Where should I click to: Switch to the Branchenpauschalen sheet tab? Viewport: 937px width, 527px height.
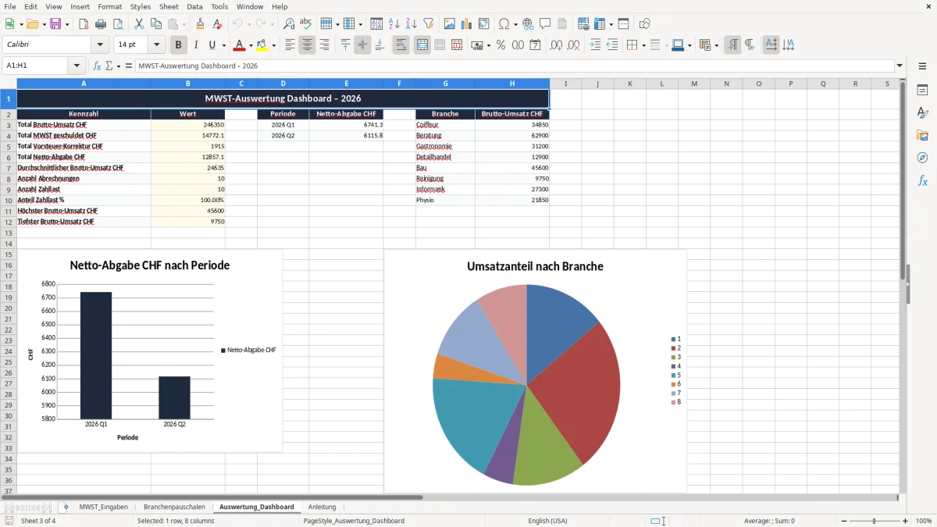click(x=174, y=507)
